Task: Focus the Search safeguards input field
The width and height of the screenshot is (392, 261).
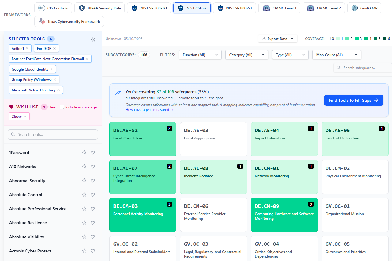Action: [363, 68]
